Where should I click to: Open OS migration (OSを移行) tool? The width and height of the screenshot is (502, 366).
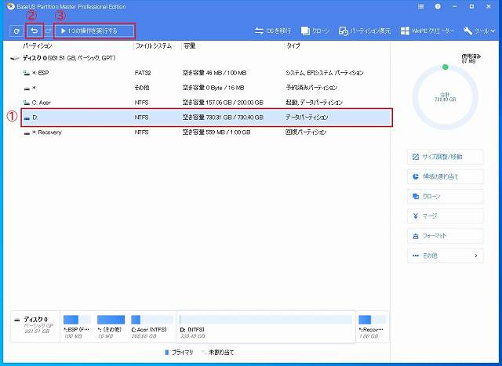(273, 31)
